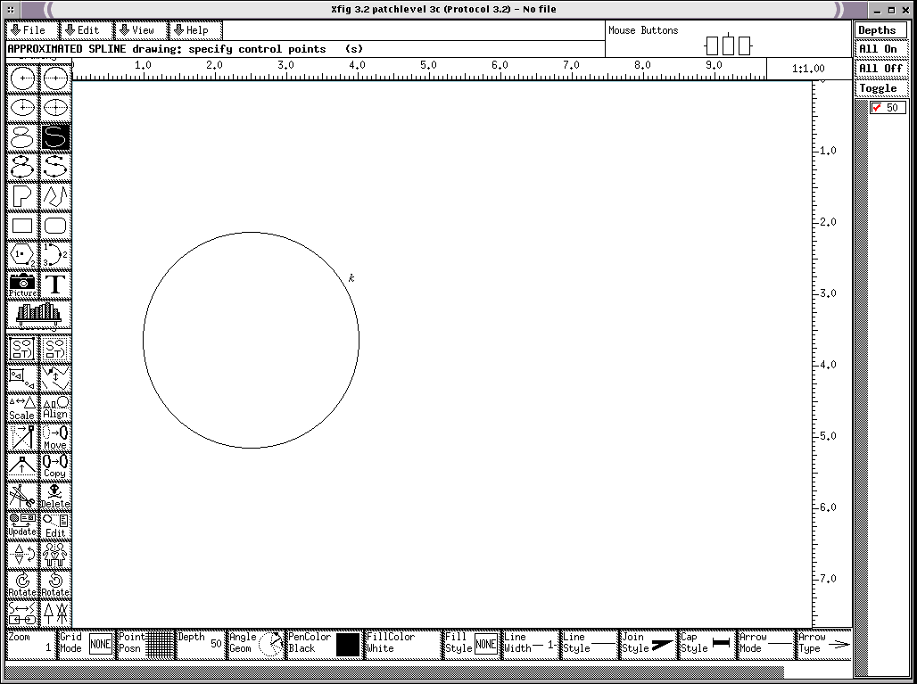Open the Arrow Type selector
The width and height of the screenshot is (917, 684).
pyautogui.click(x=824, y=644)
